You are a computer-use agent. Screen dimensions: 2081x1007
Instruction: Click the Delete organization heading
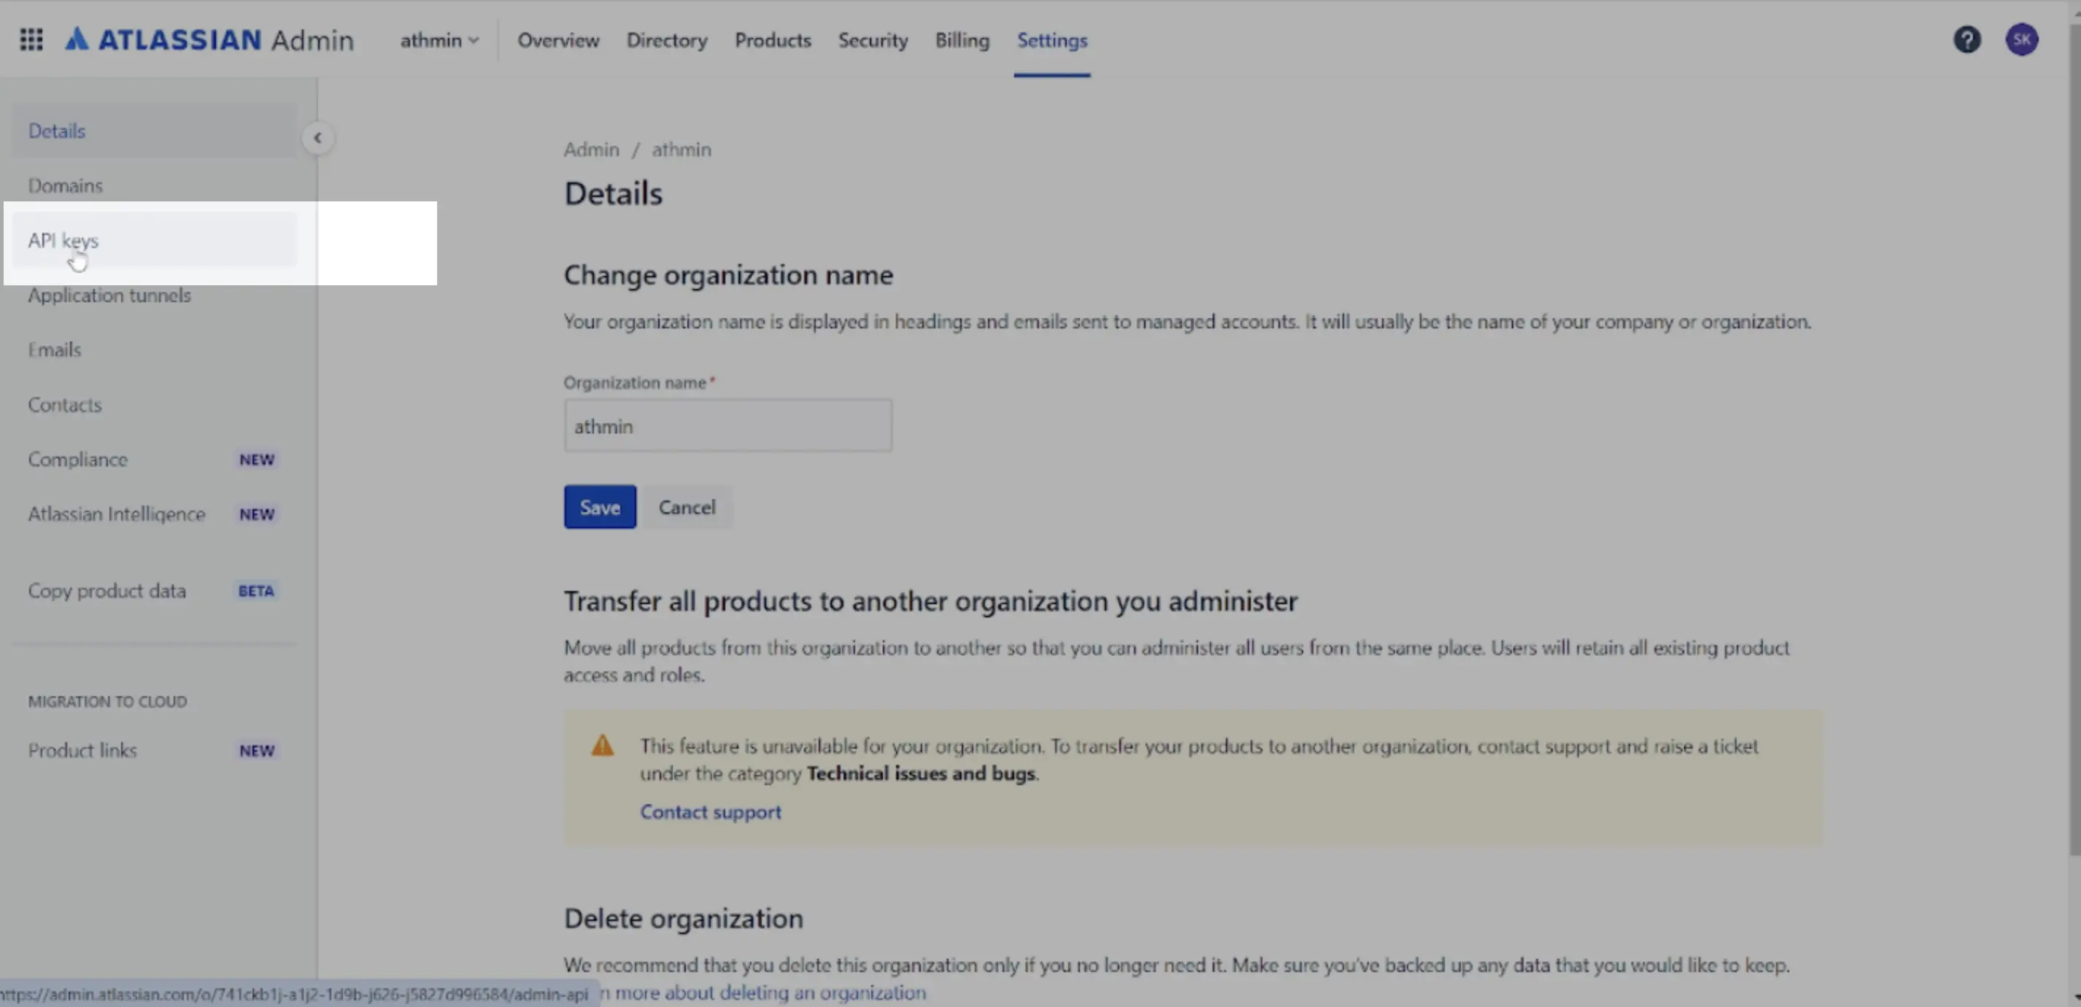[x=684, y=918]
